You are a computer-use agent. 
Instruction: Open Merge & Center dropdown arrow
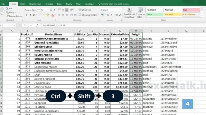(98, 15)
